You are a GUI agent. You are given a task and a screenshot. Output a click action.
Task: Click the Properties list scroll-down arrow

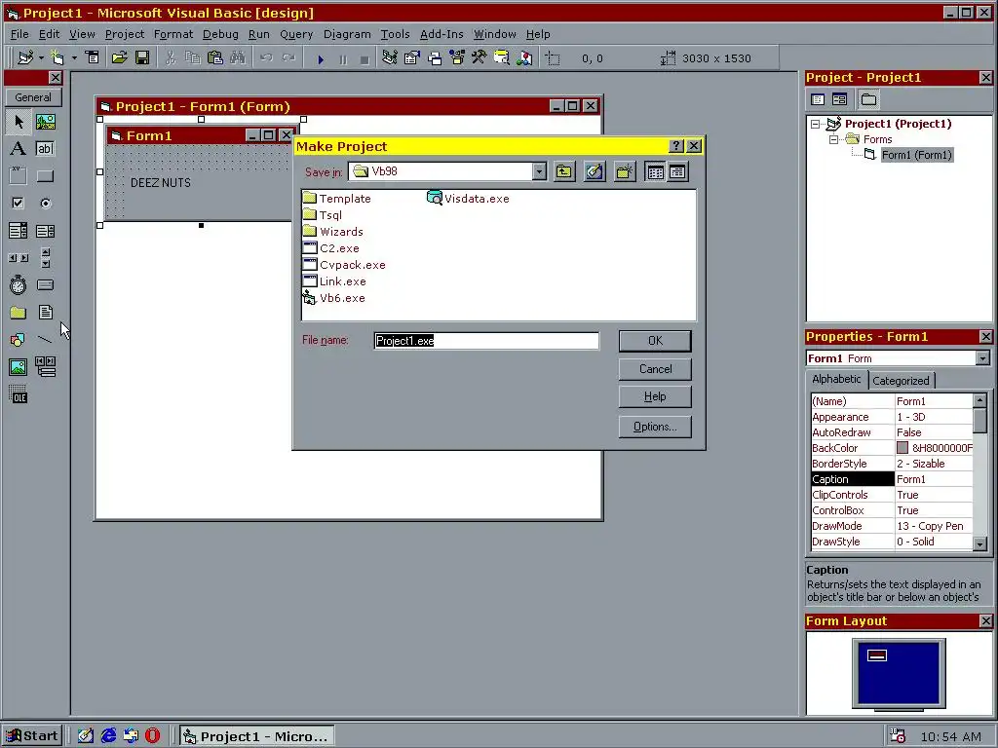(980, 543)
